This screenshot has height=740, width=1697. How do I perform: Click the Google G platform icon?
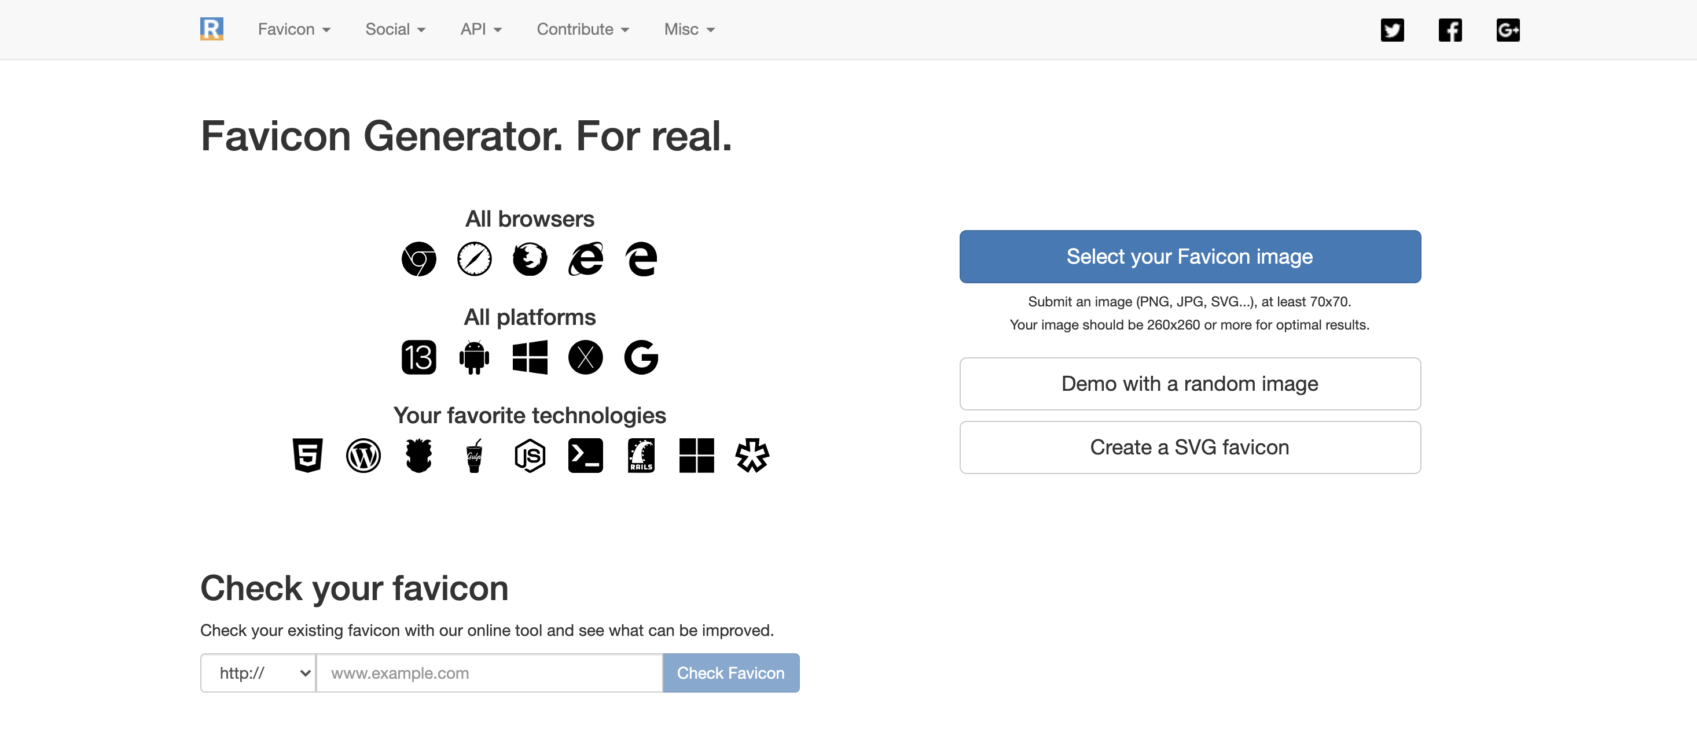[641, 357]
